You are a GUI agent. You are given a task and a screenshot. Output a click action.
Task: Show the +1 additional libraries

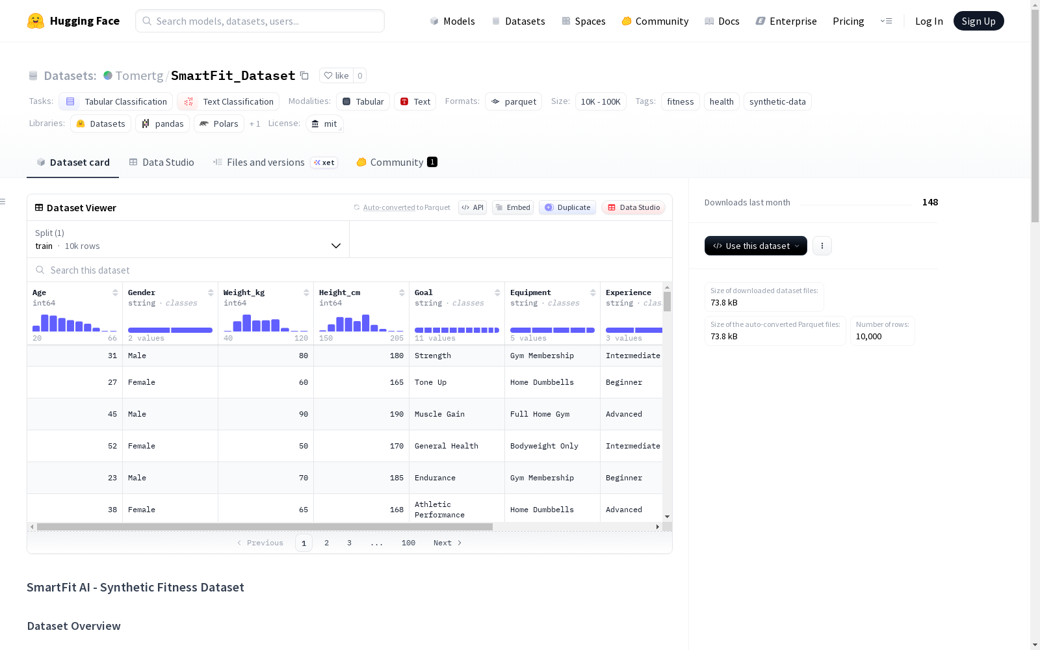click(x=255, y=123)
